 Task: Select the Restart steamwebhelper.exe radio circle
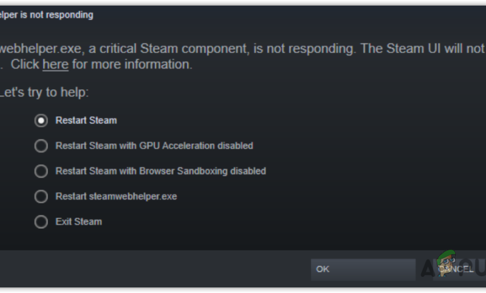[x=41, y=196]
